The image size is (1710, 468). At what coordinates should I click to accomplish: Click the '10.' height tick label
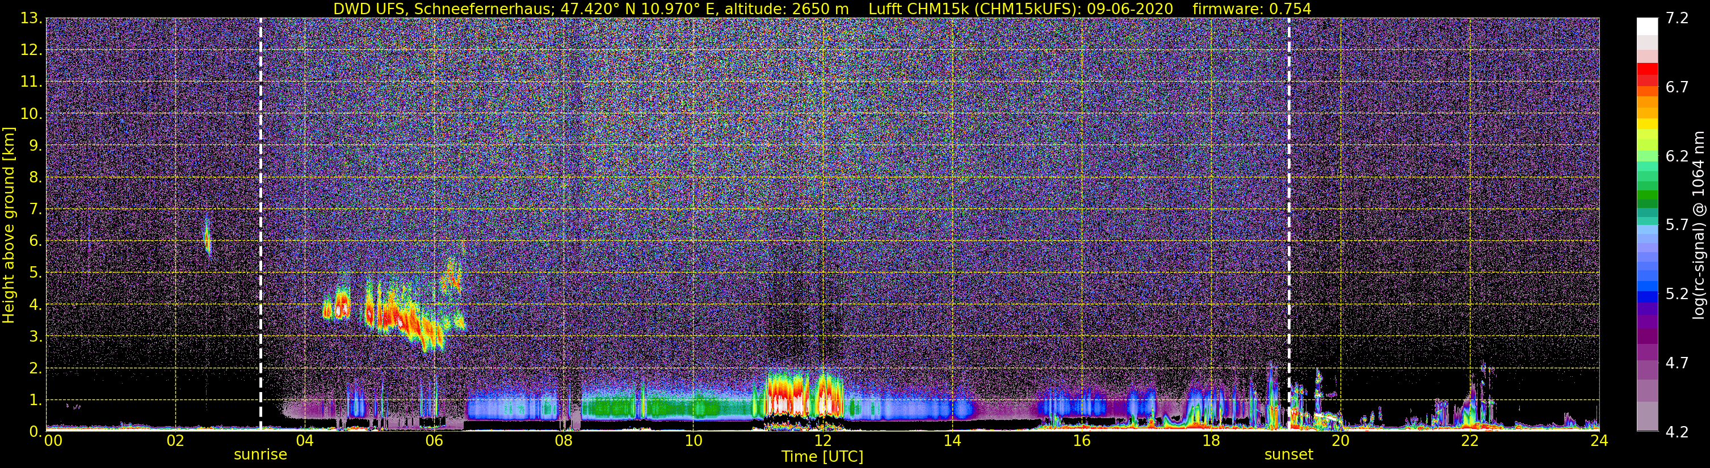[31, 114]
